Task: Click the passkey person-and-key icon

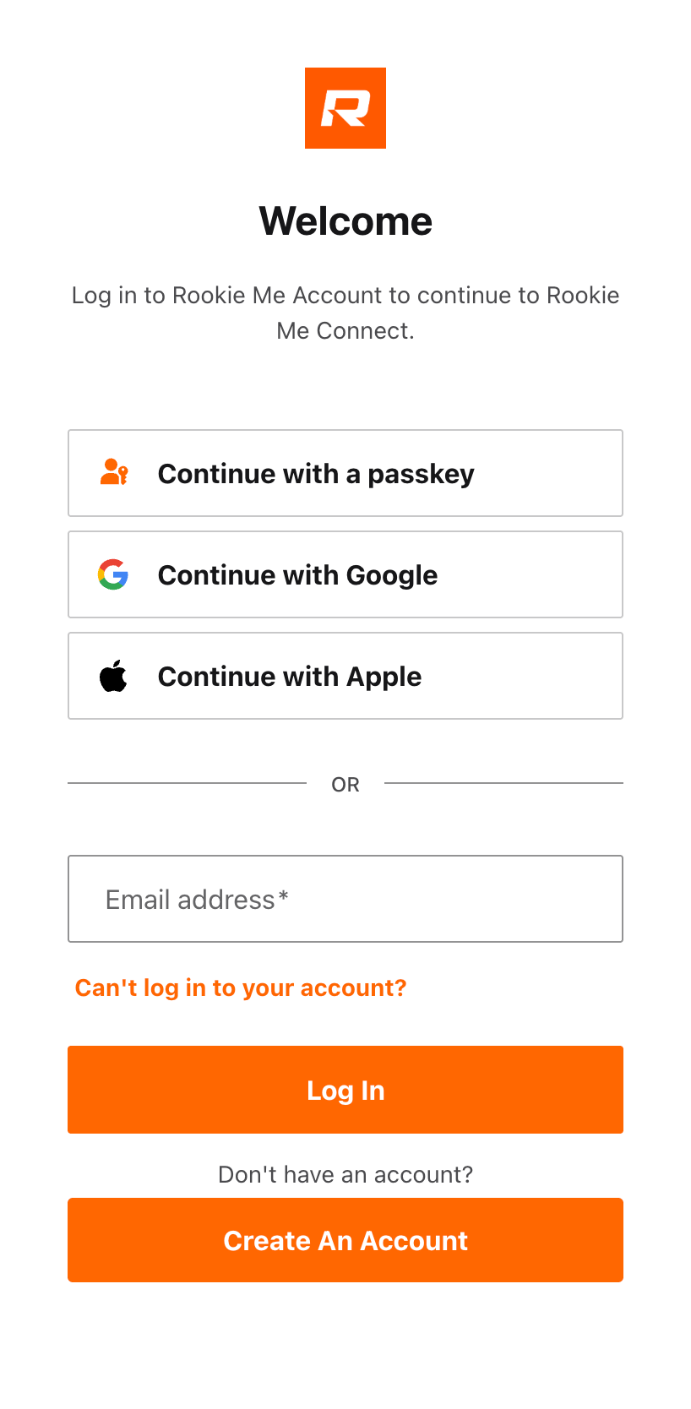Action: pos(114,472)
